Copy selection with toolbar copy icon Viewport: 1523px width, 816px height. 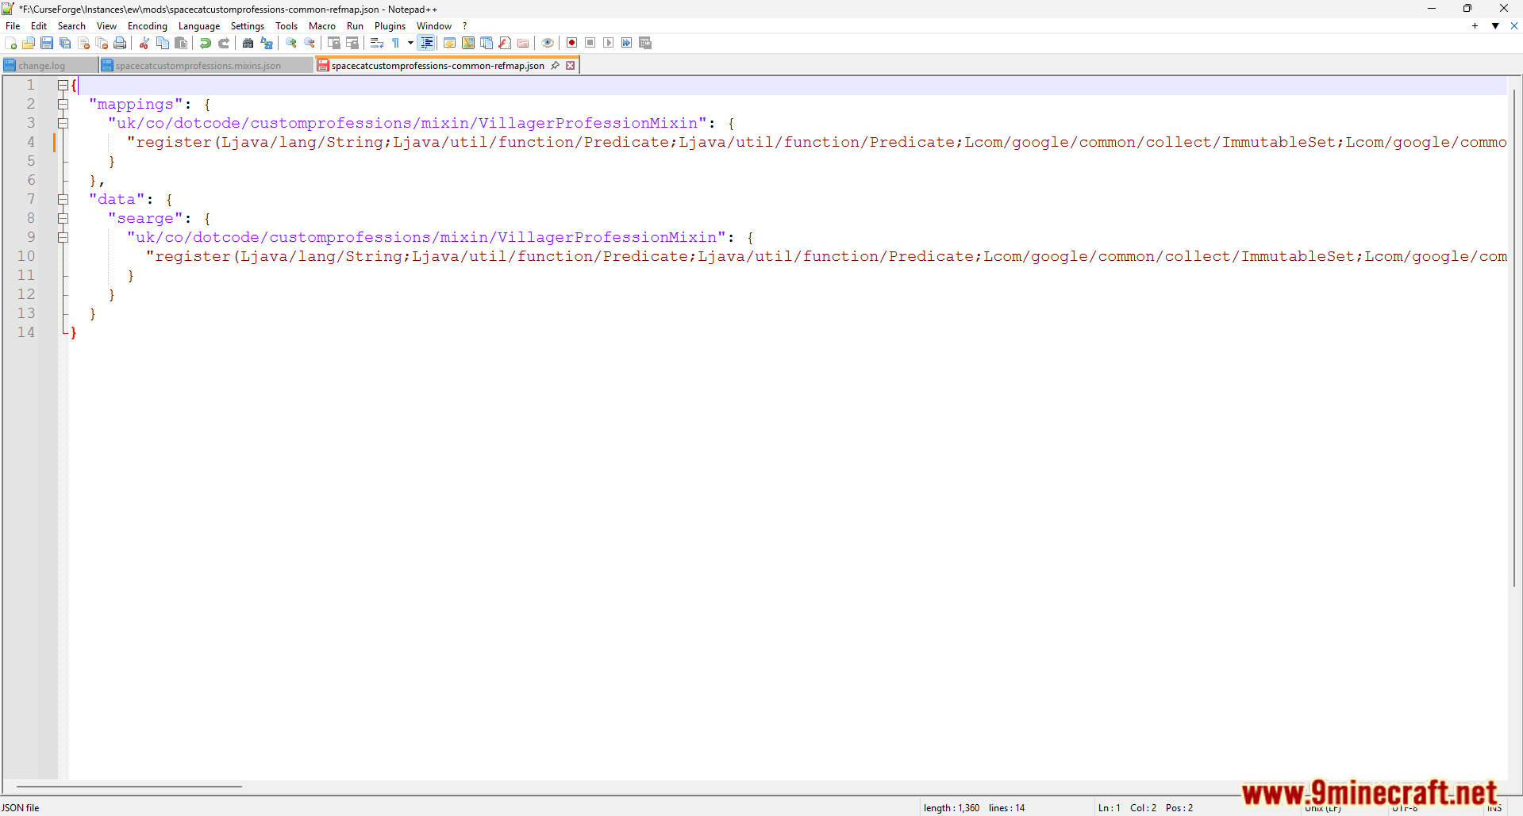pos(163,43)
